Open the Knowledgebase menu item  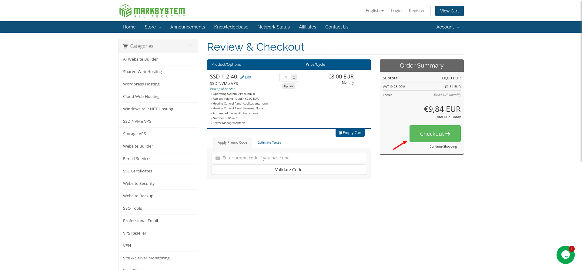[x=231, y=27]
